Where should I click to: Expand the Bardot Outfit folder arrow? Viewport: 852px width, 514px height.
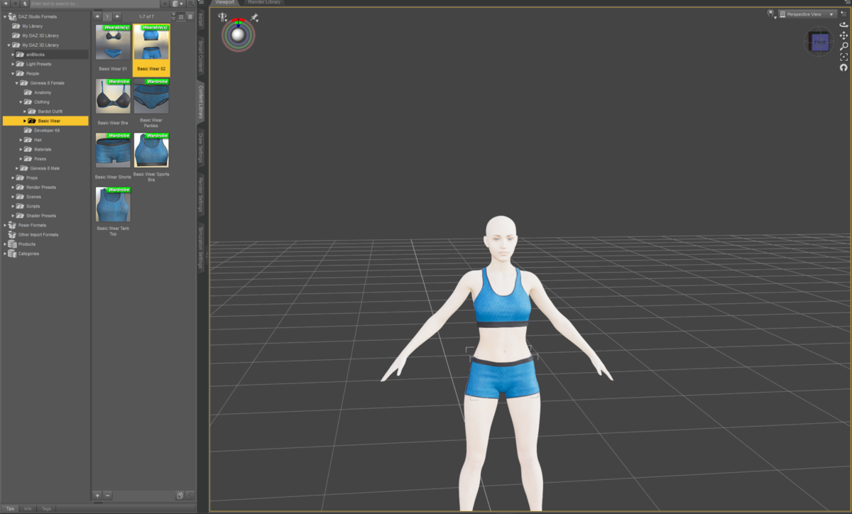click(26, 111)
